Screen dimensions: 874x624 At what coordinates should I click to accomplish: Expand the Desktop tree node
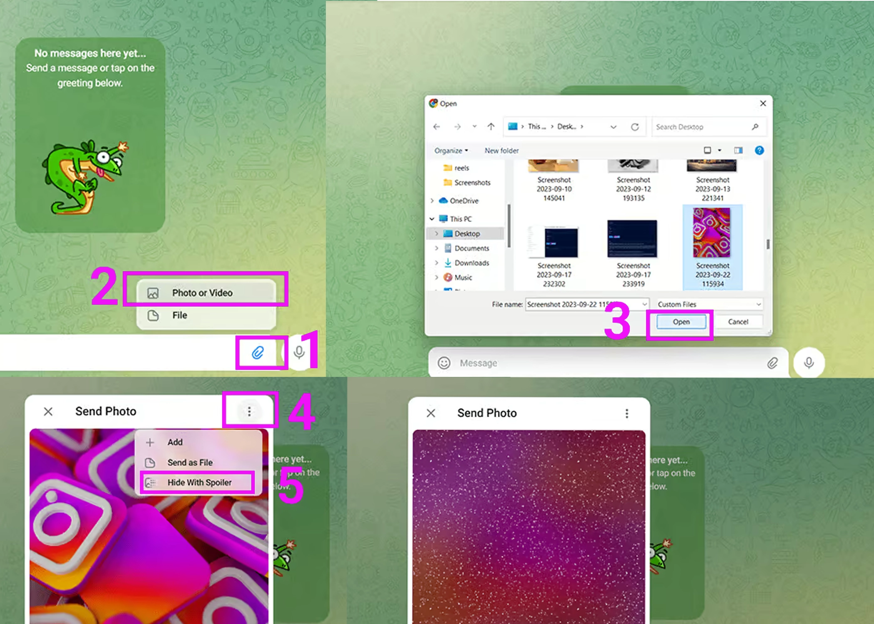coord(437,233)
